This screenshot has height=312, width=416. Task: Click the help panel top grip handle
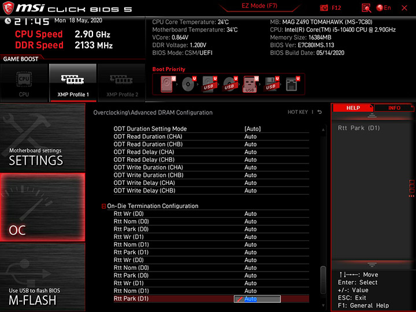(372, 116)
